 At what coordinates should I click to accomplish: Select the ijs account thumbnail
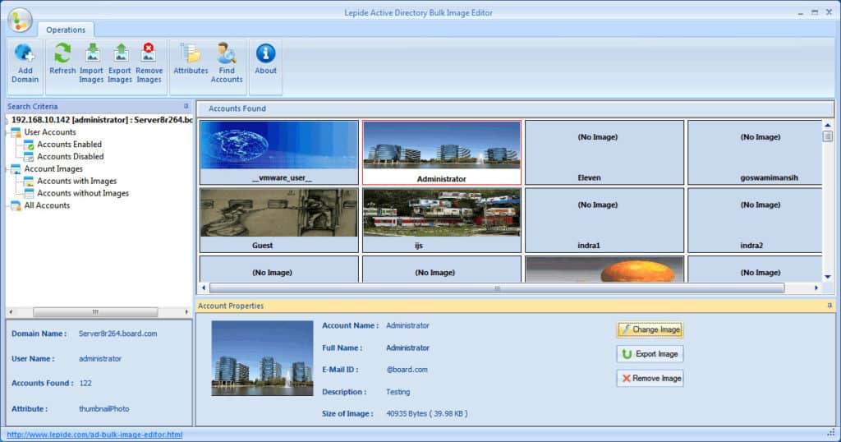pos(441,220)
